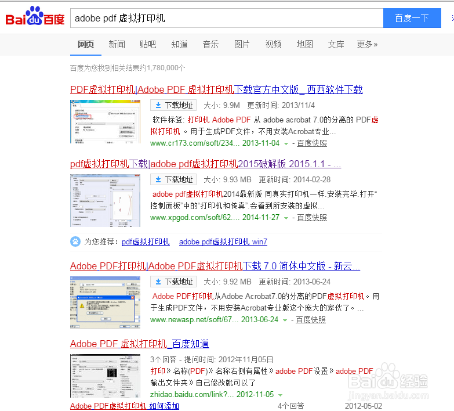Click 下载地址 button for the 9.92 MB result

(x=173, y=282)
